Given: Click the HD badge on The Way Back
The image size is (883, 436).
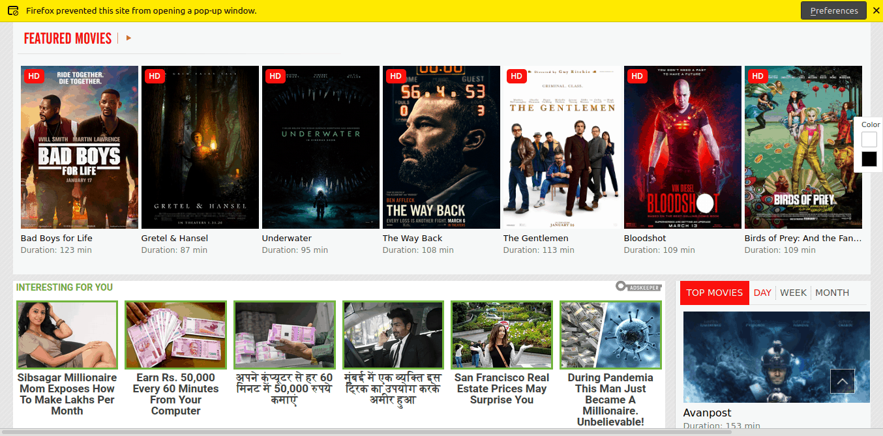Looking at the screenshot, I should (396, 76).
